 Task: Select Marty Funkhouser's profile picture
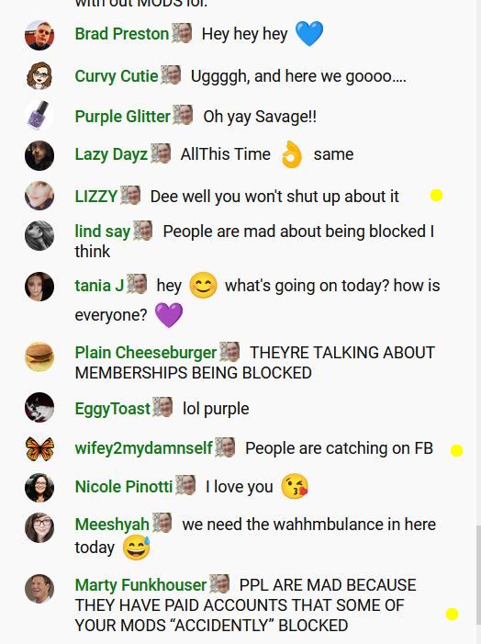pos(39,589)
